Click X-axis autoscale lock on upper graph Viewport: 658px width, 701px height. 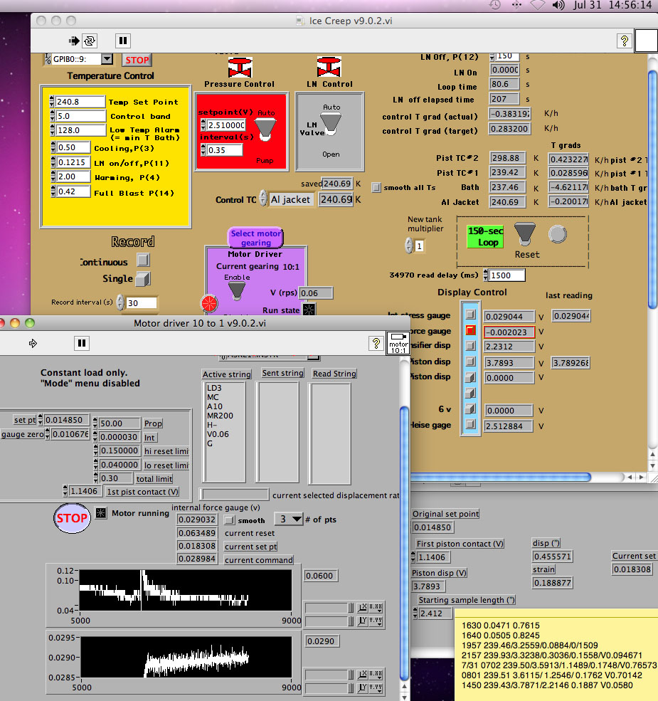[362, 607]
